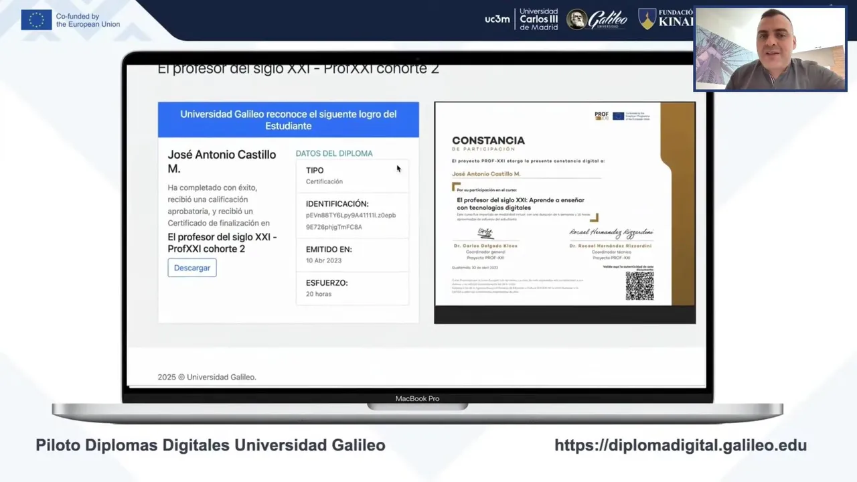Image resolution: width=857 pixels, height=482 pixels.
Task: Click the page heading 'ProfXXI cohorte 2'
Action: click(x=381, y=68)
